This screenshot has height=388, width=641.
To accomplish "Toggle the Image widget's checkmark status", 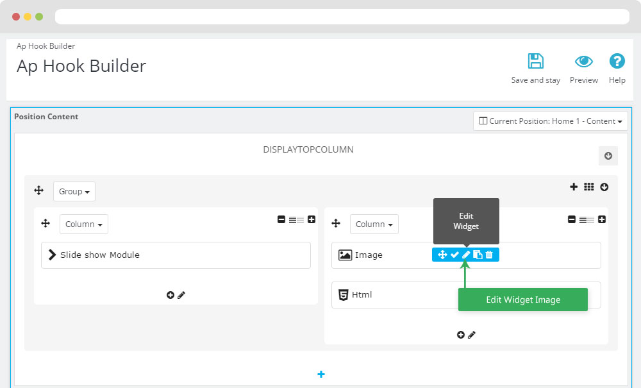I will click(x=454, y=255).
